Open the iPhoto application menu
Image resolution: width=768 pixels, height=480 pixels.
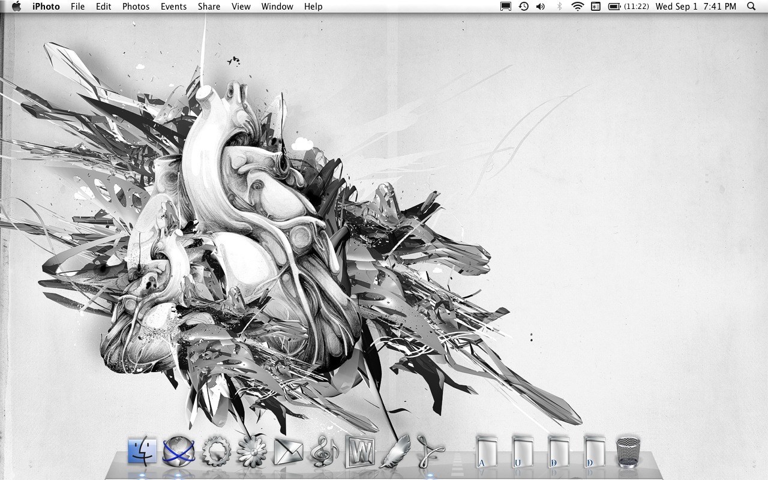[x=46, y=7]
